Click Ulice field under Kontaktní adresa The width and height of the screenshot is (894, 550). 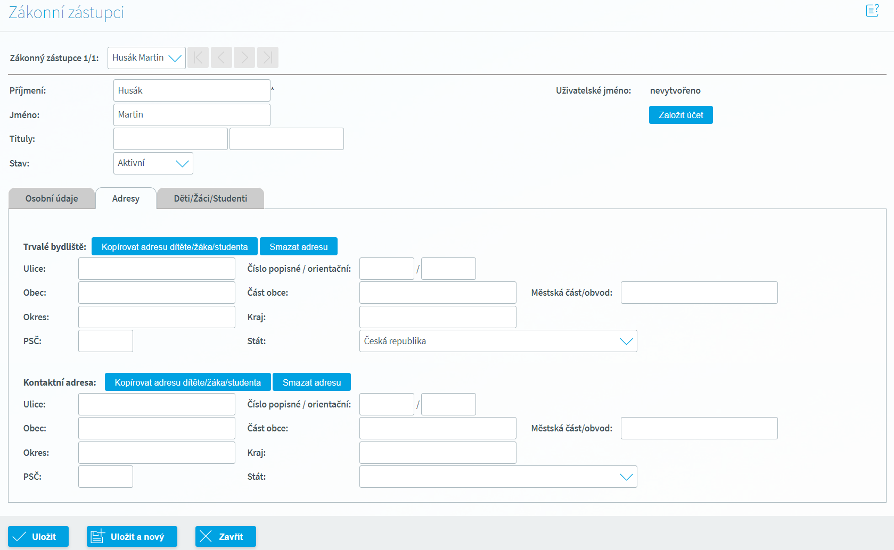tap(157, 404)
